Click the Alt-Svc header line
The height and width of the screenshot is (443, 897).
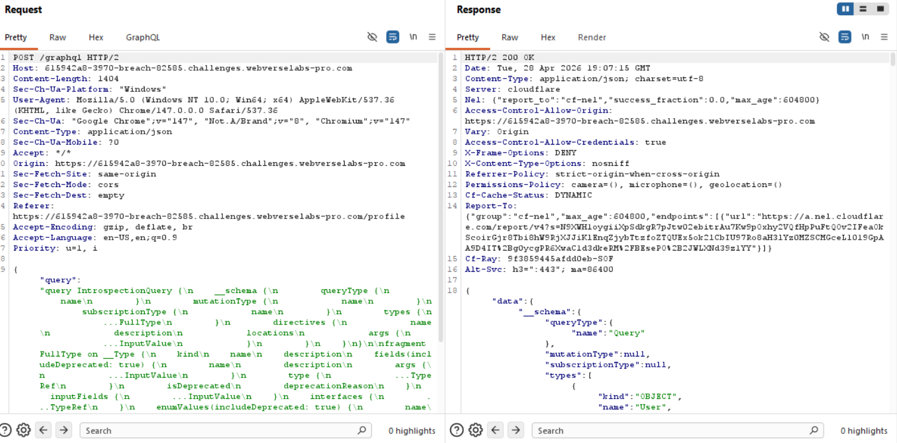pos(539,269)
